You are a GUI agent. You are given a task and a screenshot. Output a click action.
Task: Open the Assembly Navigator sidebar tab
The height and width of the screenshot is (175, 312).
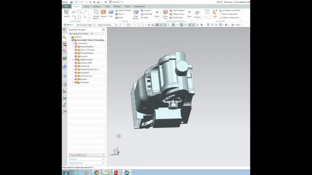[x=64, y=37]
